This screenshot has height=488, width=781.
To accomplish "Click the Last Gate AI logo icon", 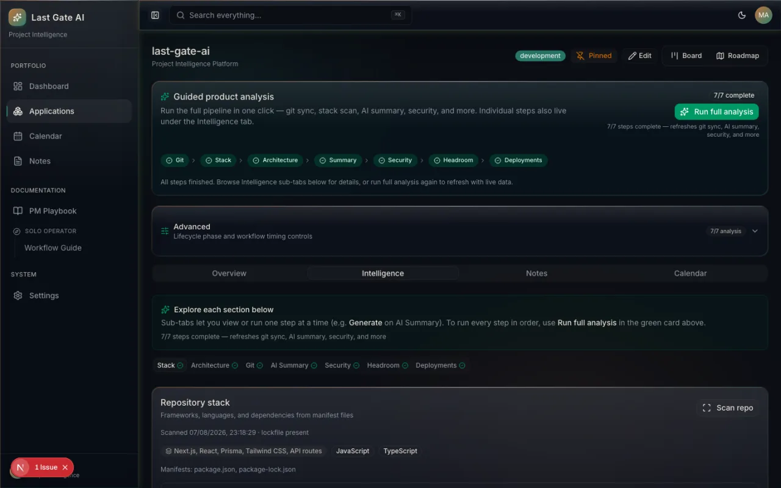I will (17, 17).
